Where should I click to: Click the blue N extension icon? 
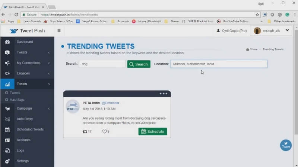click(x=265, y=15)
